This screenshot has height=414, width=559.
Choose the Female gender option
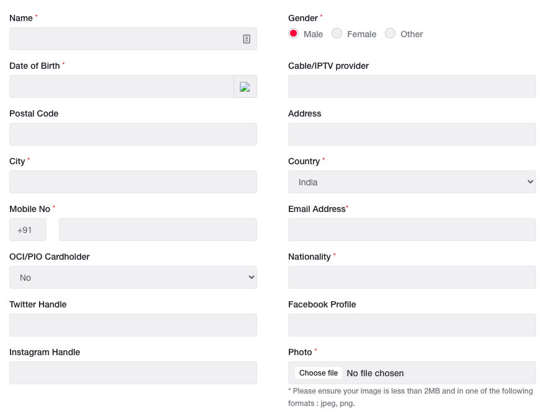337,33
